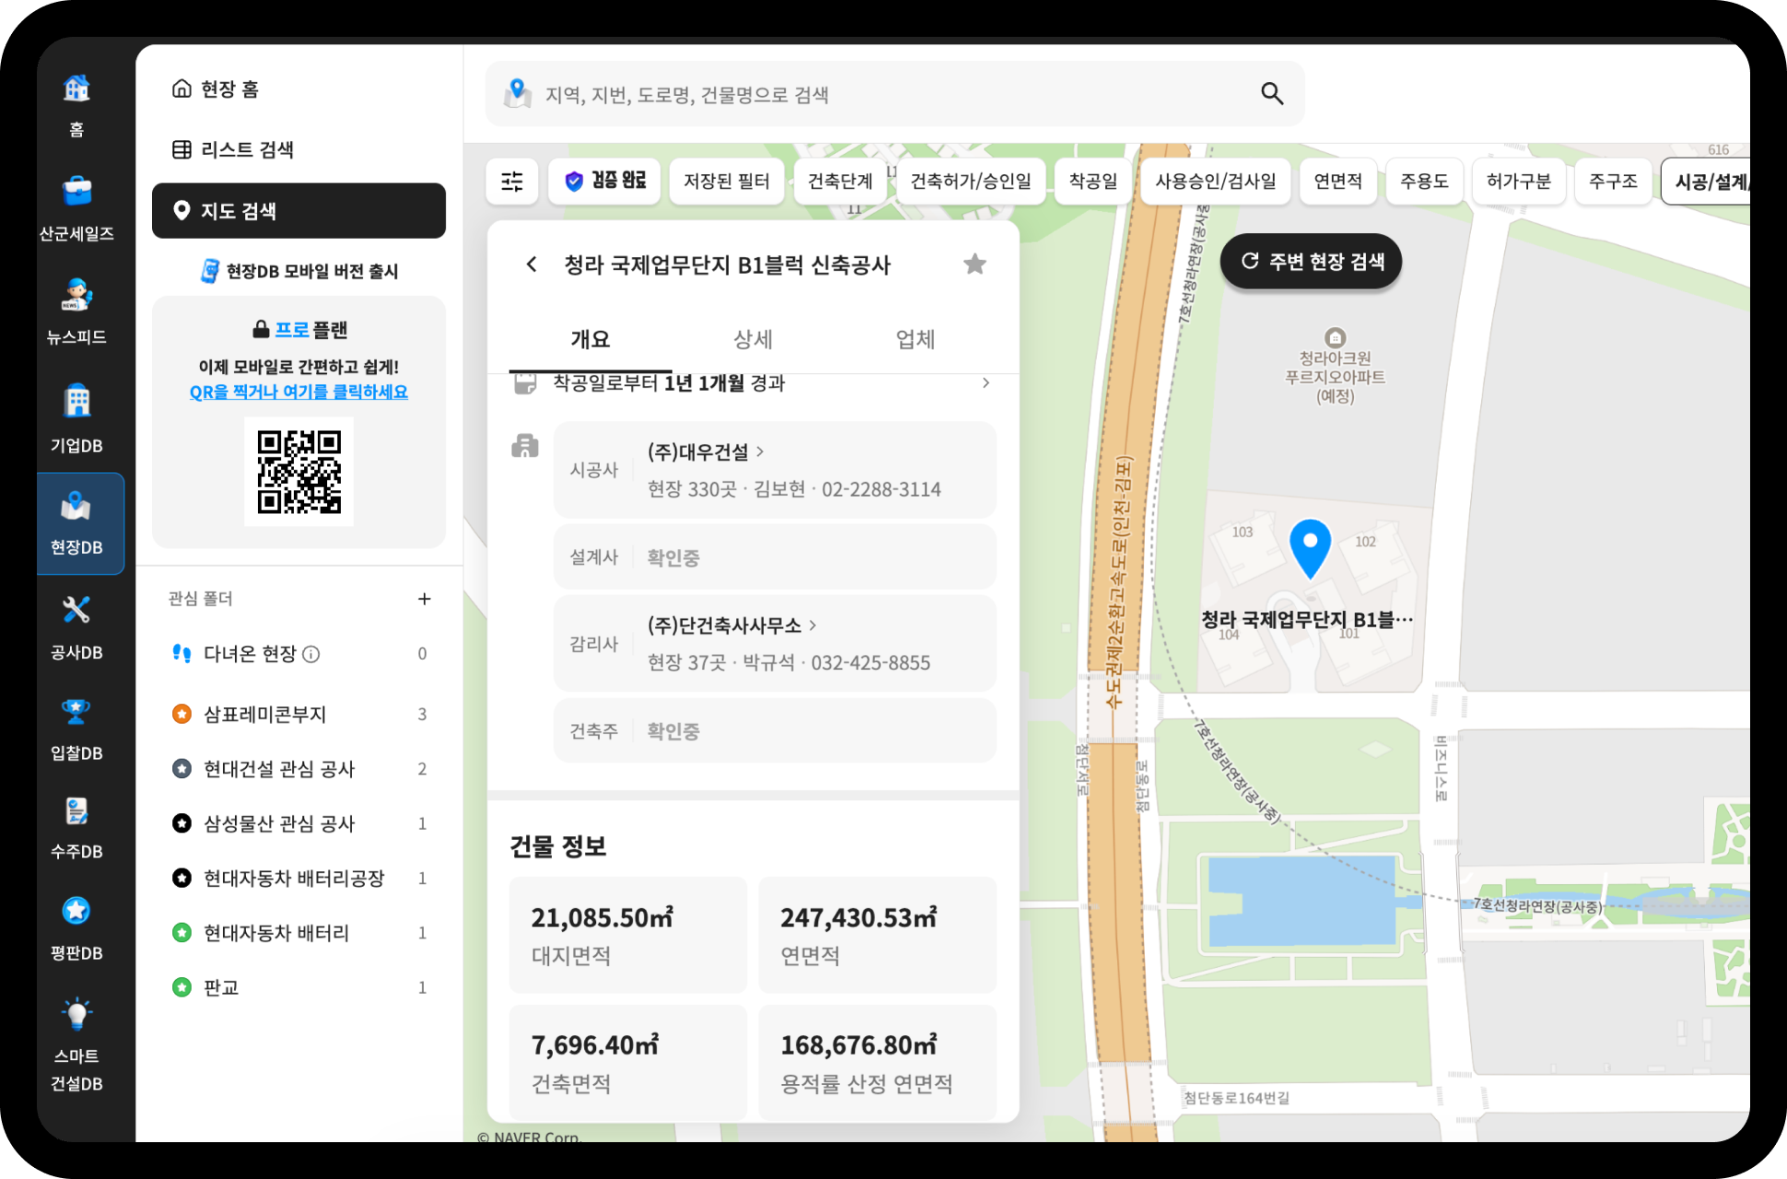Open 산군세일즈 from the sidebar
1787x1179 pixels.
[x=76, y=208]
